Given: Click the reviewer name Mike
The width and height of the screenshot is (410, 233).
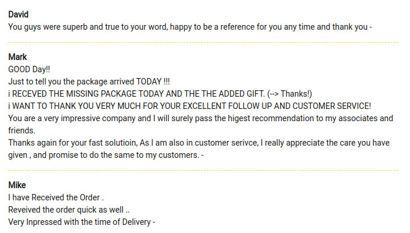Looking at the screenshot, I should [x=17, y=185].
